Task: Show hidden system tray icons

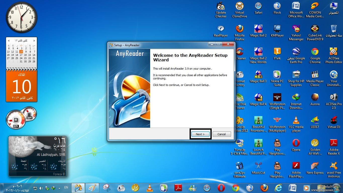Action: pyautogui.click(x=59, y=188)
